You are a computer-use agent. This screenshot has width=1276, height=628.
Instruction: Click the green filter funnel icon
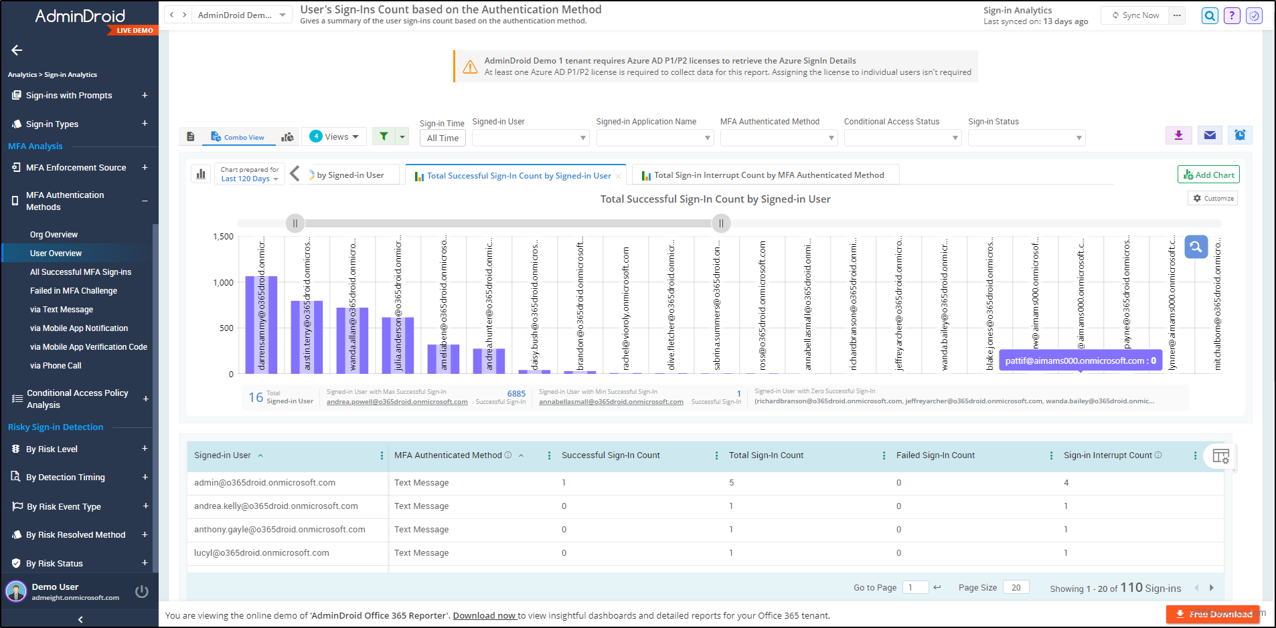point(384,136)
